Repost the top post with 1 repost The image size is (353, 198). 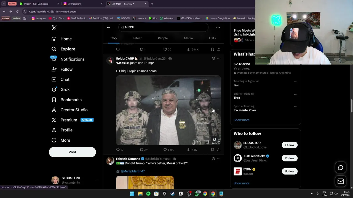(142, 50)
